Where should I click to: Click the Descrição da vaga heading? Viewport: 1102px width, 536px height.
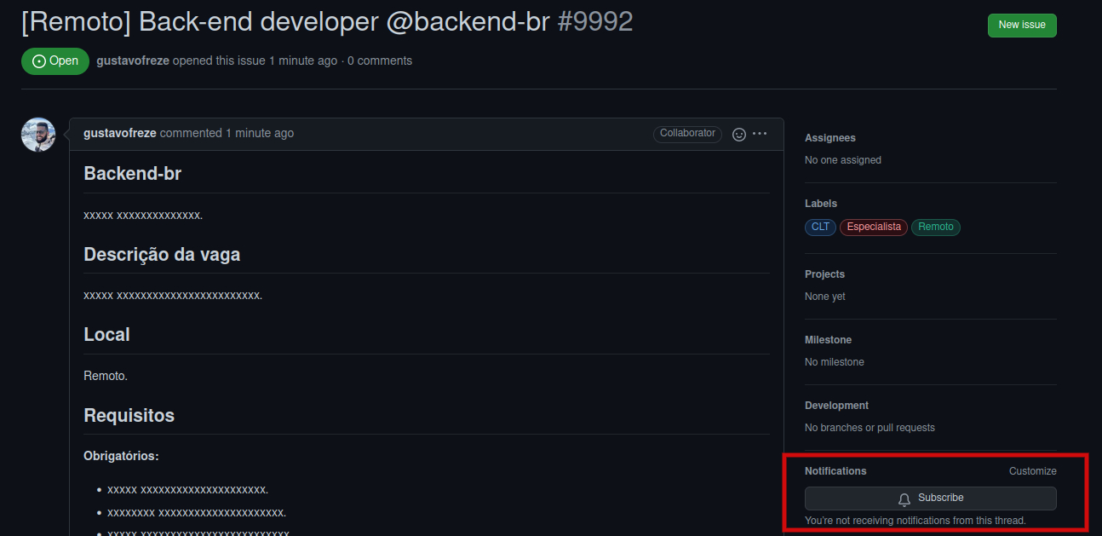pos(162,255)
